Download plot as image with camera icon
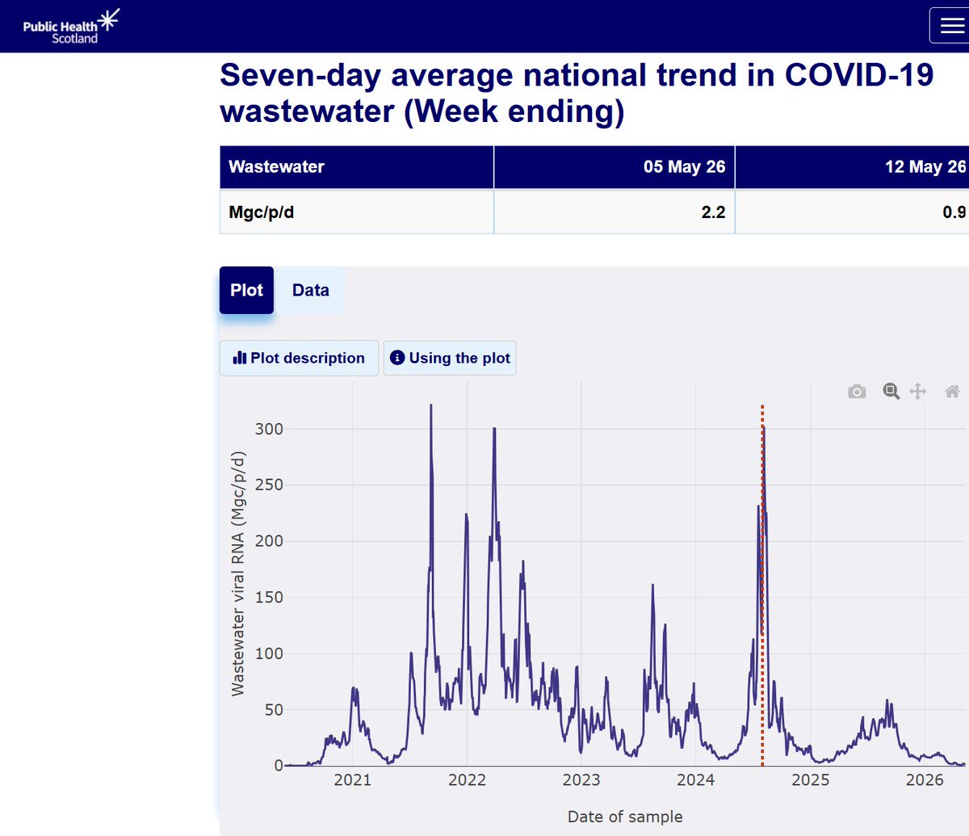This screenshot has width=969, height=836. [857, 392]
